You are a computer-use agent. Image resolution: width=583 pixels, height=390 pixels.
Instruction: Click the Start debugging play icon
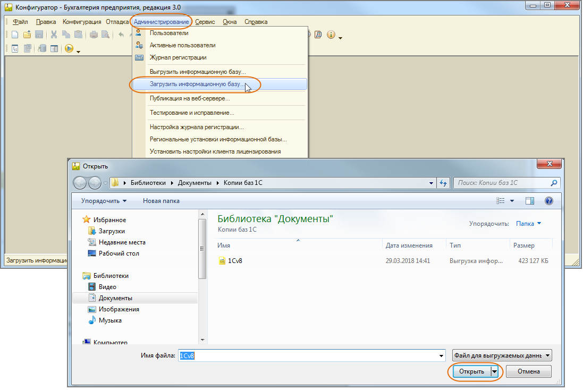[x=69, y=48]
